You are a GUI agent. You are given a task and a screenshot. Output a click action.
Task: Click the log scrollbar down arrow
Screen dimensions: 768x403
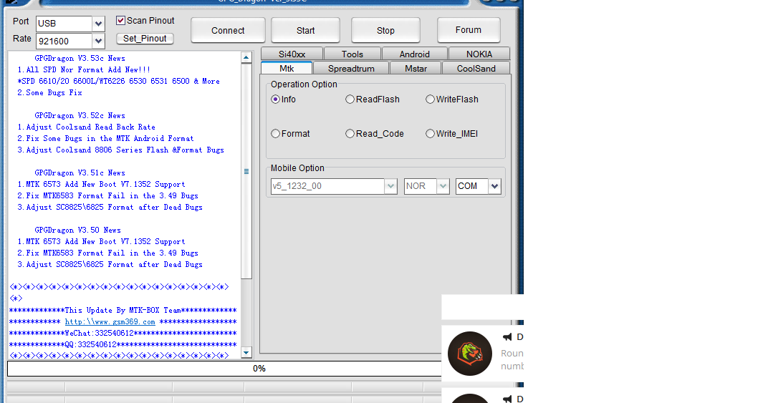(x=246, y=353)
